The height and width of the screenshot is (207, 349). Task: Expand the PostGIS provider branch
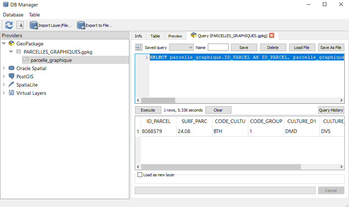click(x=4, y=76)
